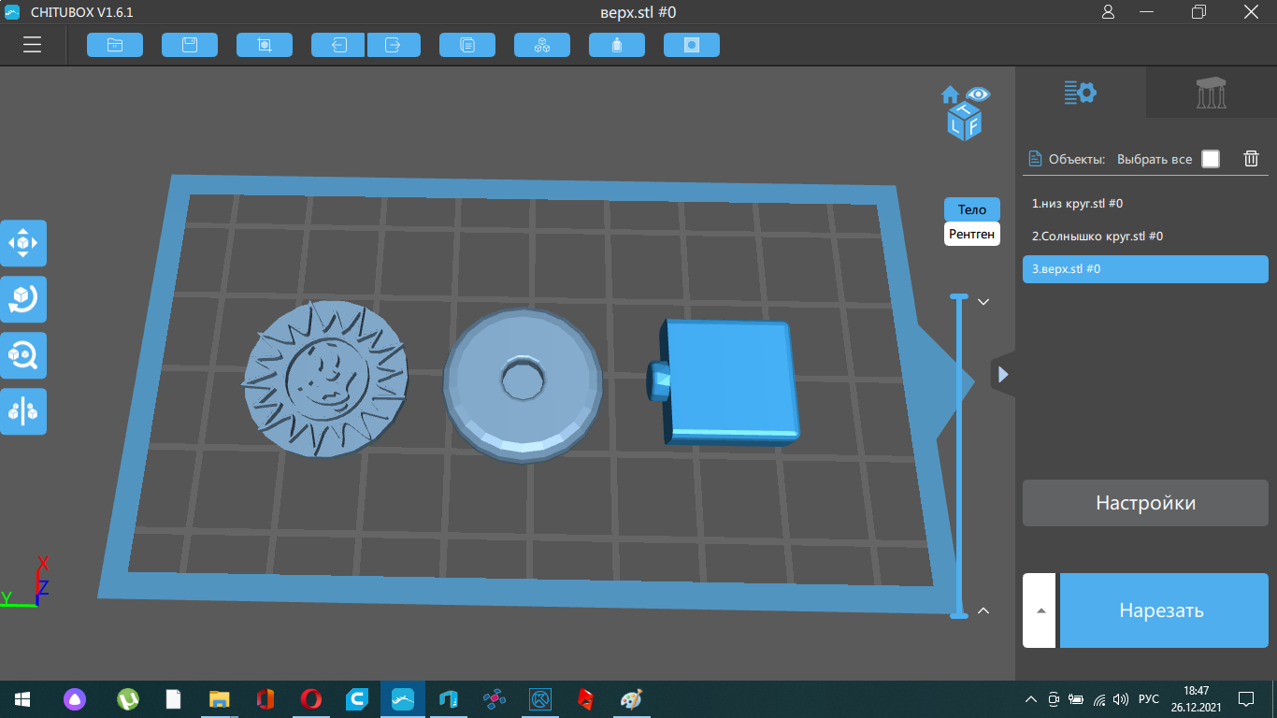Select the Mirror tool in left sidebar
The height and width of the screenshot is (718, 1277).
23,411
